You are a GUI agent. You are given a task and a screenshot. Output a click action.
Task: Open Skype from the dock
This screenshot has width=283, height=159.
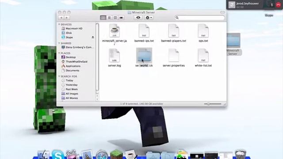pos(58,155)
